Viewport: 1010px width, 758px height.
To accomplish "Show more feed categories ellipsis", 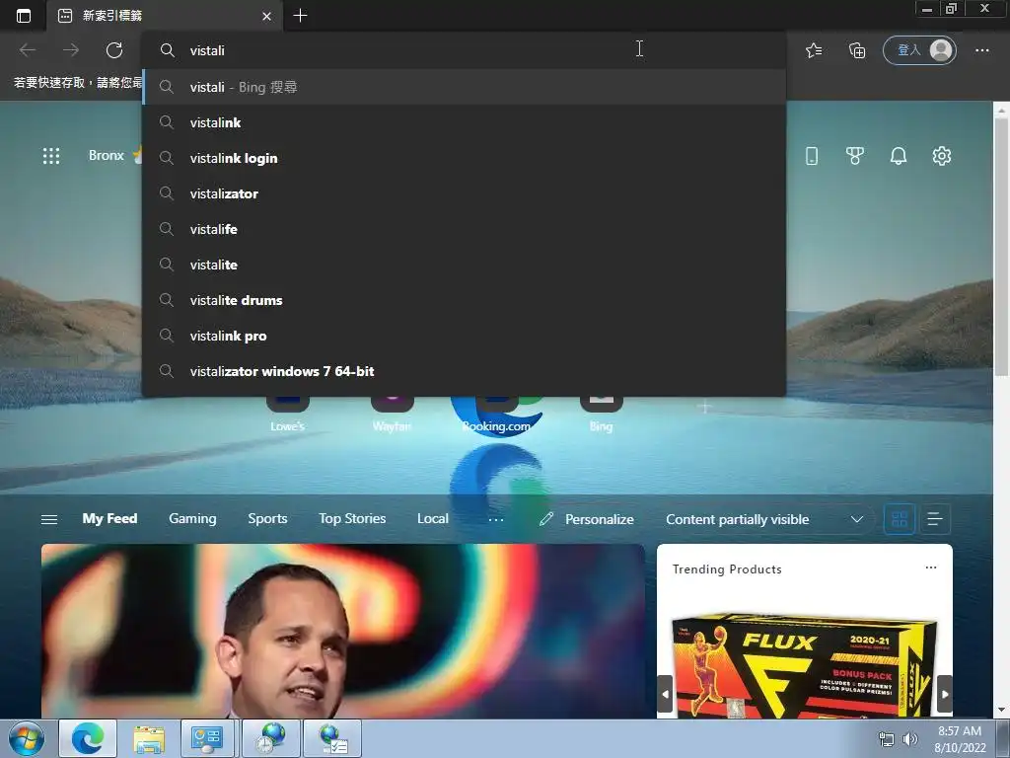I will tap(495, 519).
